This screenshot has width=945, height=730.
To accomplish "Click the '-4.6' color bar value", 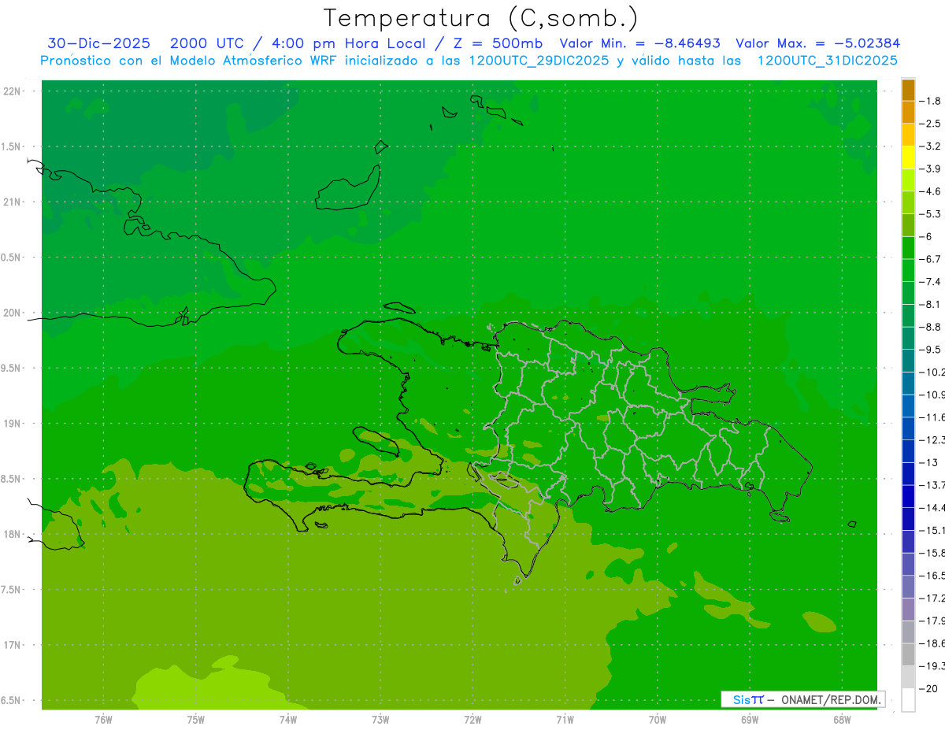I will pos(930,191).
